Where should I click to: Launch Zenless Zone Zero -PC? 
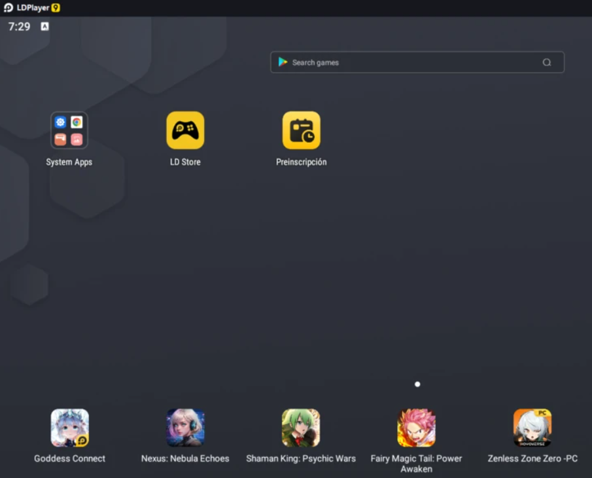(532, 428)
